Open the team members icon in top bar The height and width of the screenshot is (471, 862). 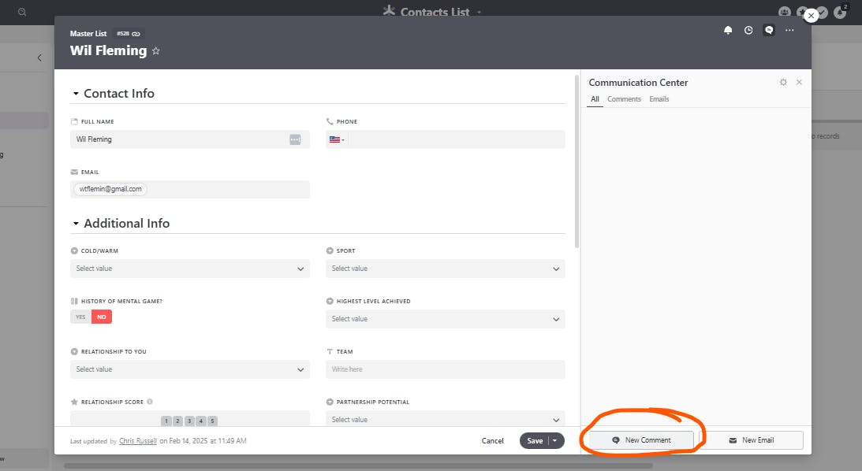pyautogui.click(x=785, y=12)
